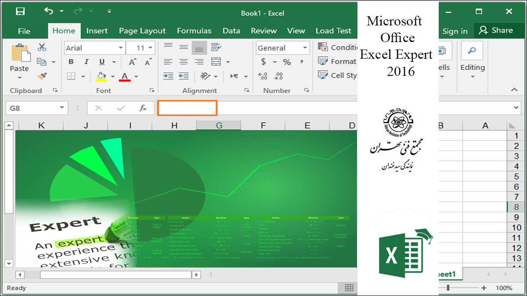Viewport: 527px width, 296px height.
Task: Switch to the Insert tab
Action: point(97,31)
